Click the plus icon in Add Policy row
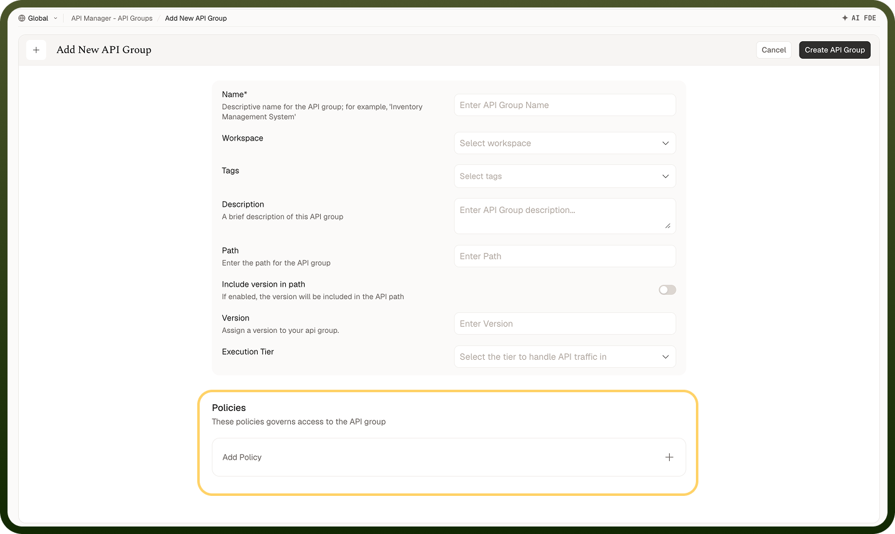The width and height of the screenshot is (895, 534). 669,457
